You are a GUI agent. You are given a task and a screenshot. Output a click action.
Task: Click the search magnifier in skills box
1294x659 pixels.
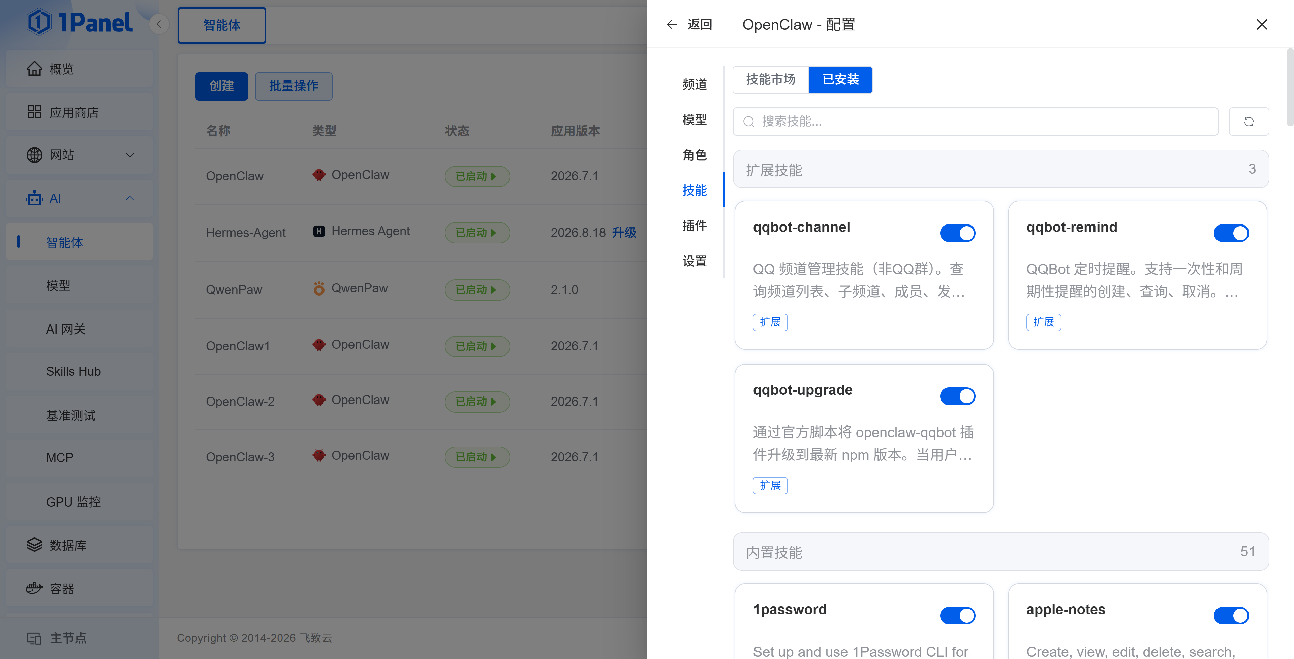tap(748, 122)
